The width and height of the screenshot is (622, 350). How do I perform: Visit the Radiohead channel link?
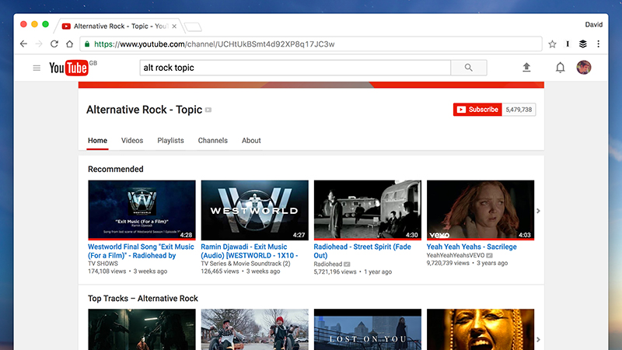[327, 264]
